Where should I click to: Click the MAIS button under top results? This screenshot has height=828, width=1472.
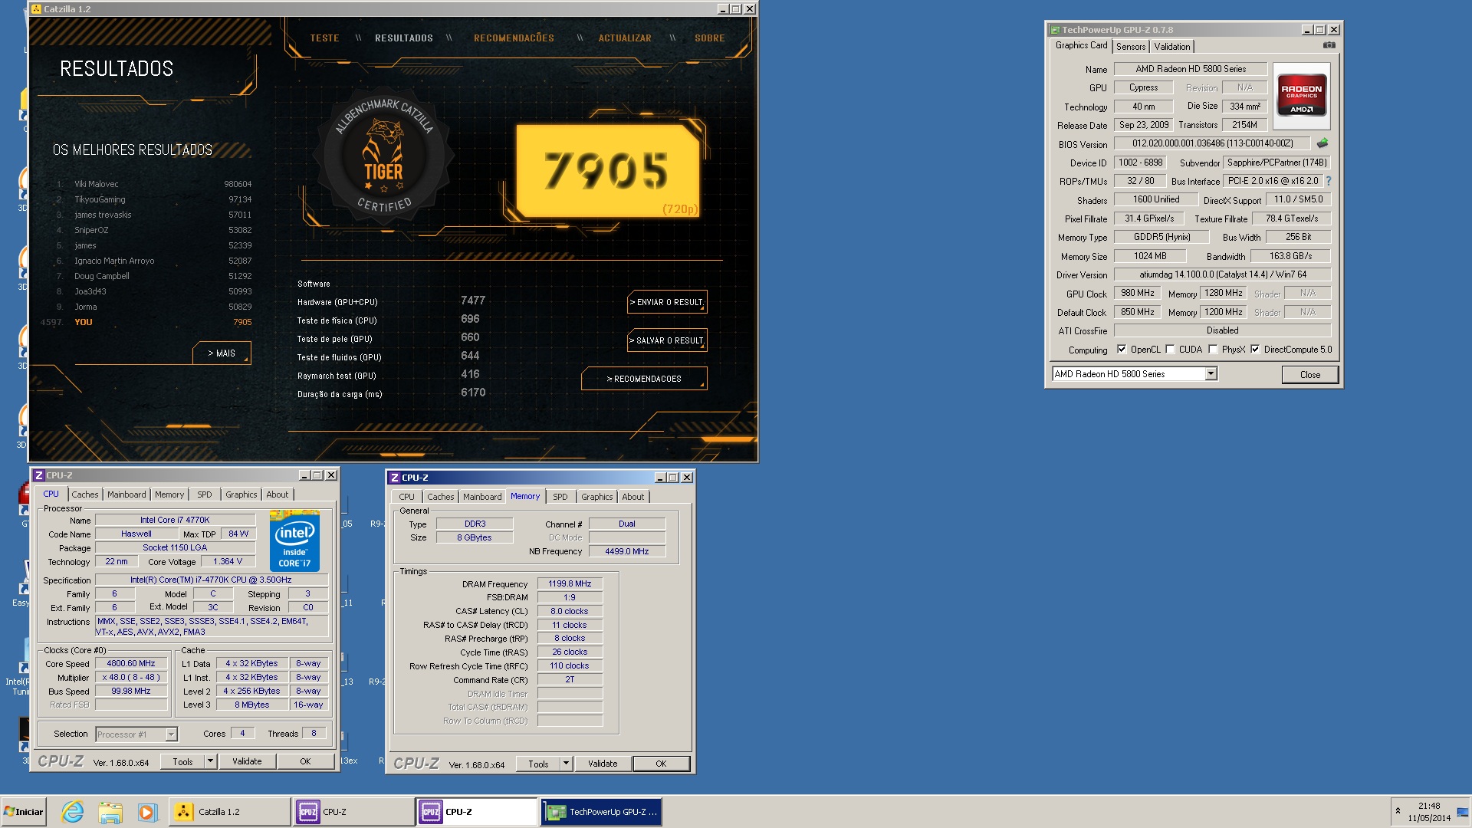click(222, 353)
